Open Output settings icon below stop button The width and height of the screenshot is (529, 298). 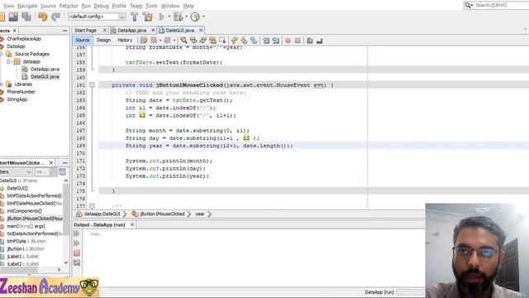(77, 263)
